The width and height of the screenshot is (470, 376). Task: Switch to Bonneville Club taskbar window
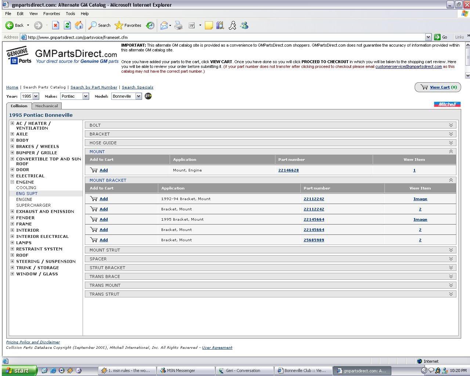pos(303,370)
